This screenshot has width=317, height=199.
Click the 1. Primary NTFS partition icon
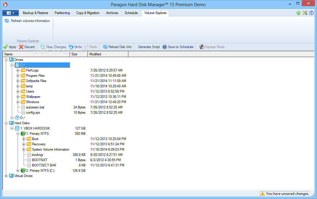tap(23, 134)
